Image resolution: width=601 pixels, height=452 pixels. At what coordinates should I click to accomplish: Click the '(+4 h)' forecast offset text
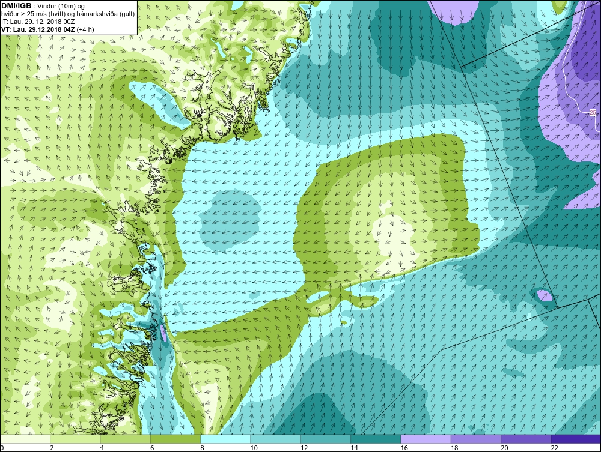85,29
